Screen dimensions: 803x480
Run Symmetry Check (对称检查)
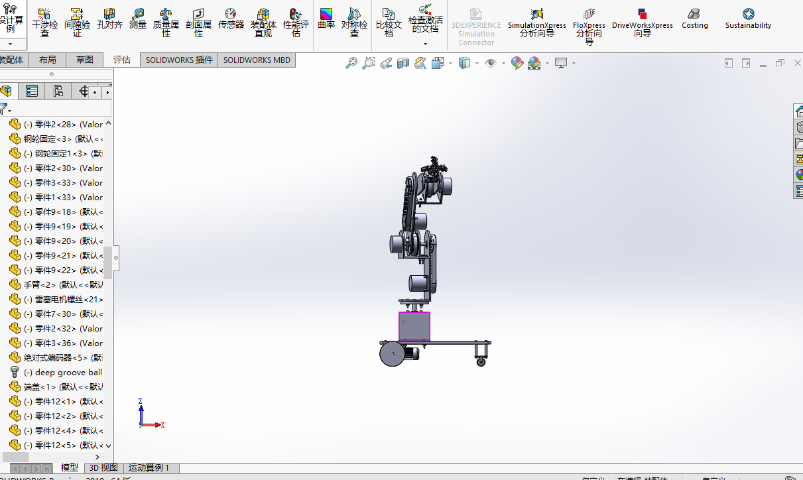tap(354, 23)
